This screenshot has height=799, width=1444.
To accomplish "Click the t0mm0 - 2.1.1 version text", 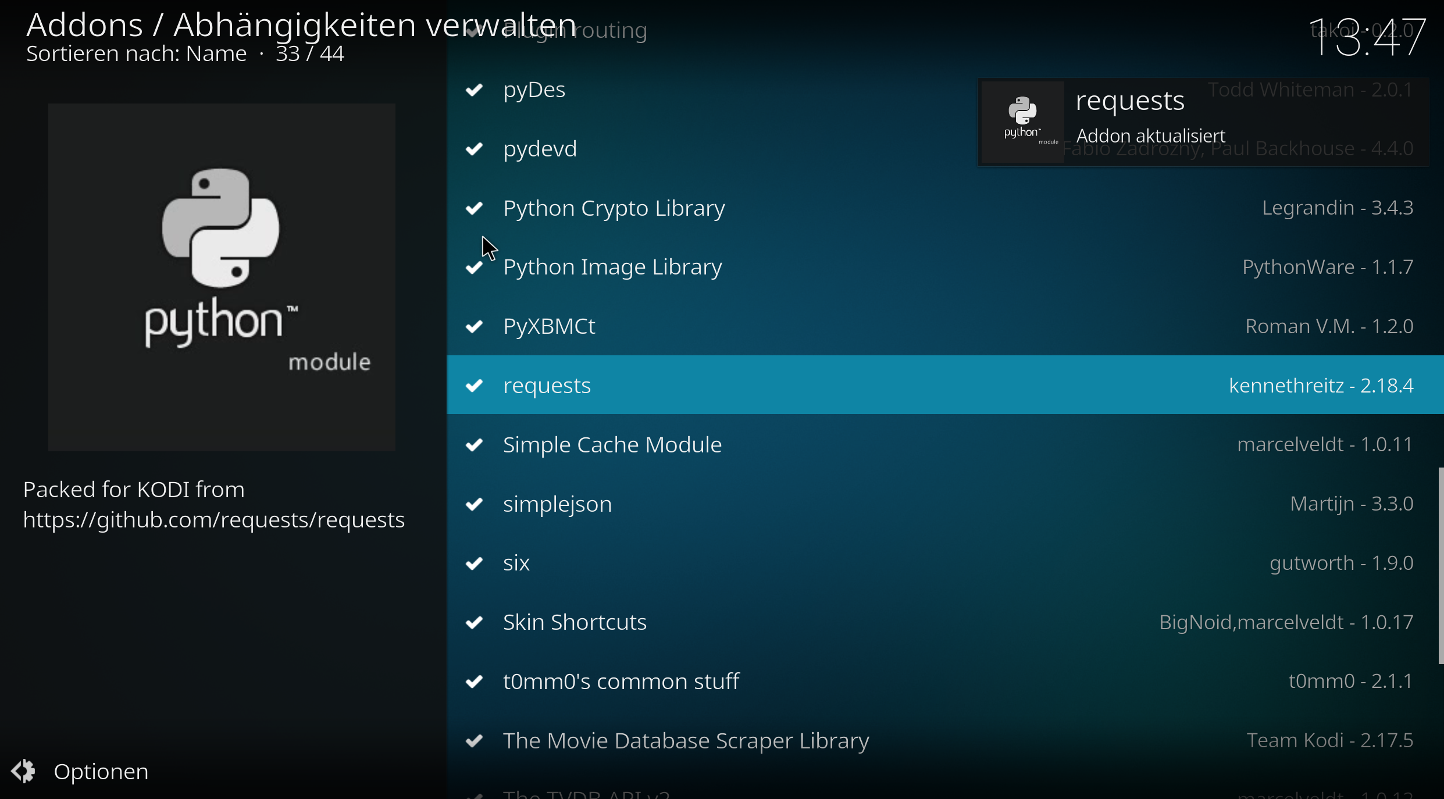I will [1351, 681].
